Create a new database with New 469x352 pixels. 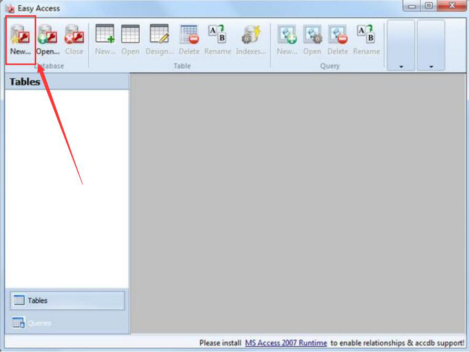click(20, 40)
